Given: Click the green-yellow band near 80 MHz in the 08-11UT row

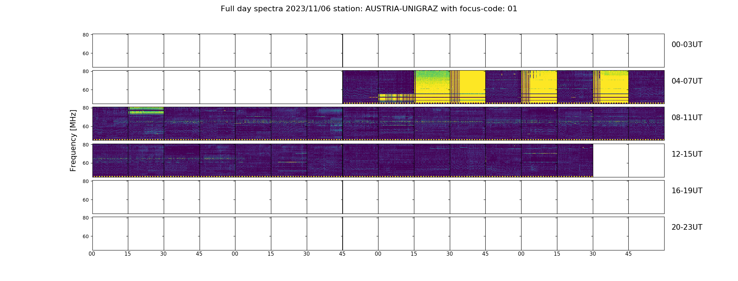Looking at the screenshot, I should (x=147, y=111).
